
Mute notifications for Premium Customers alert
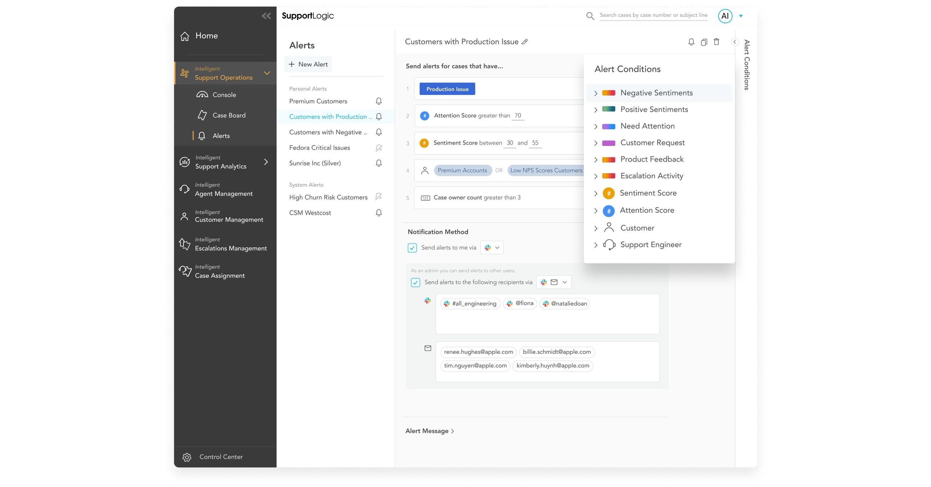(378, 101)
